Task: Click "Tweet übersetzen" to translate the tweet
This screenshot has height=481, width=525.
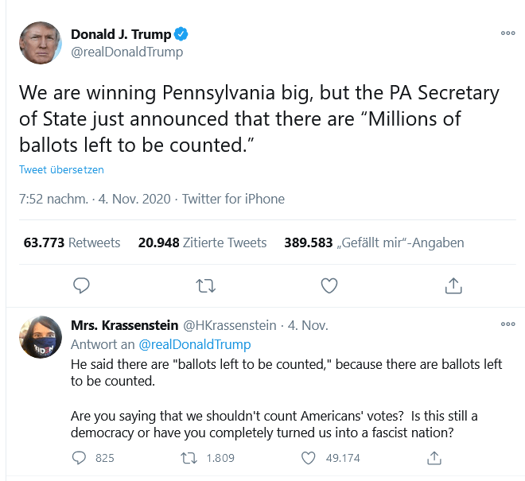Action: [x=61, y=169]
